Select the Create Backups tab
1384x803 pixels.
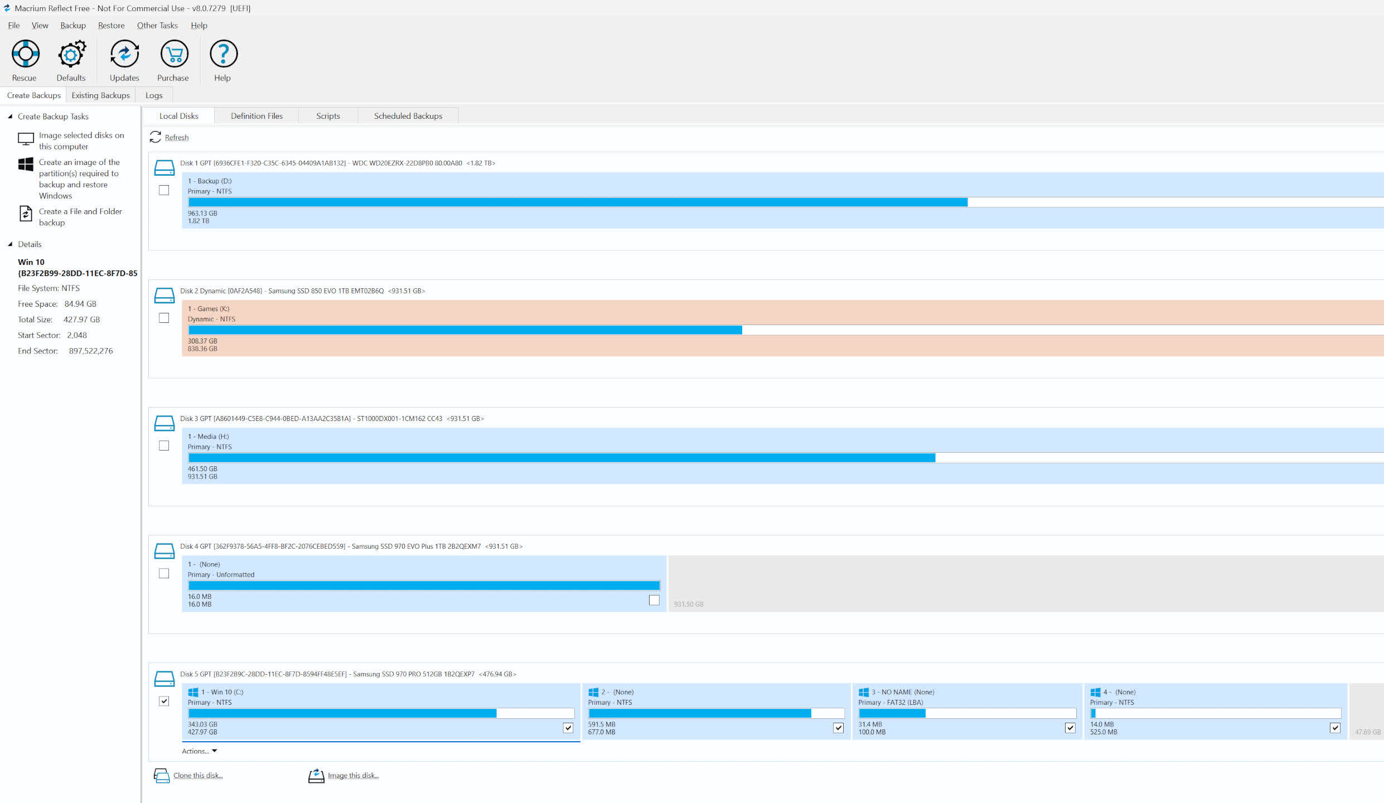33,95
